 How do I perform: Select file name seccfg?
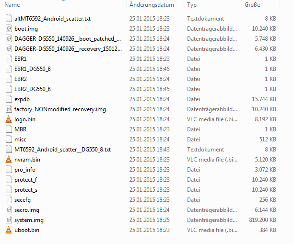[x=23, y=200]
